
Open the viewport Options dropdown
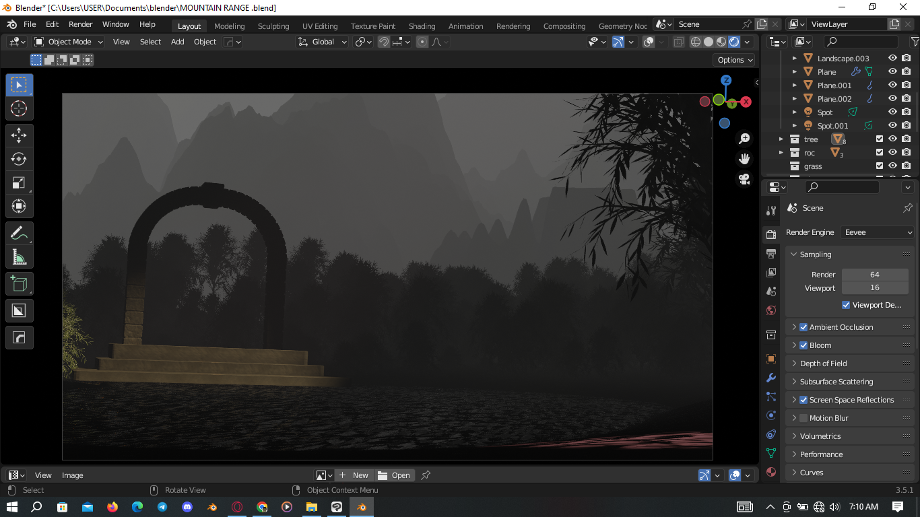click(x=735, y=60)
